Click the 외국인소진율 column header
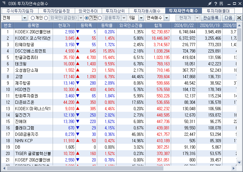 pyautogui.click(x=131, y=25)
